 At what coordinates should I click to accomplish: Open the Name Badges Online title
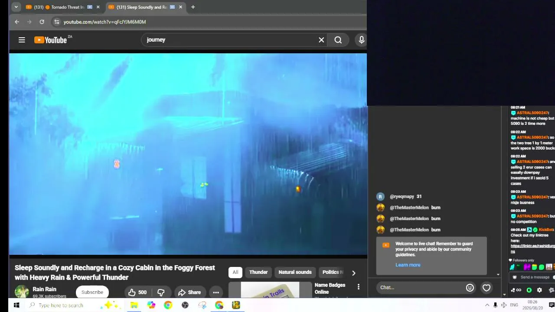(x=330, y=288)
